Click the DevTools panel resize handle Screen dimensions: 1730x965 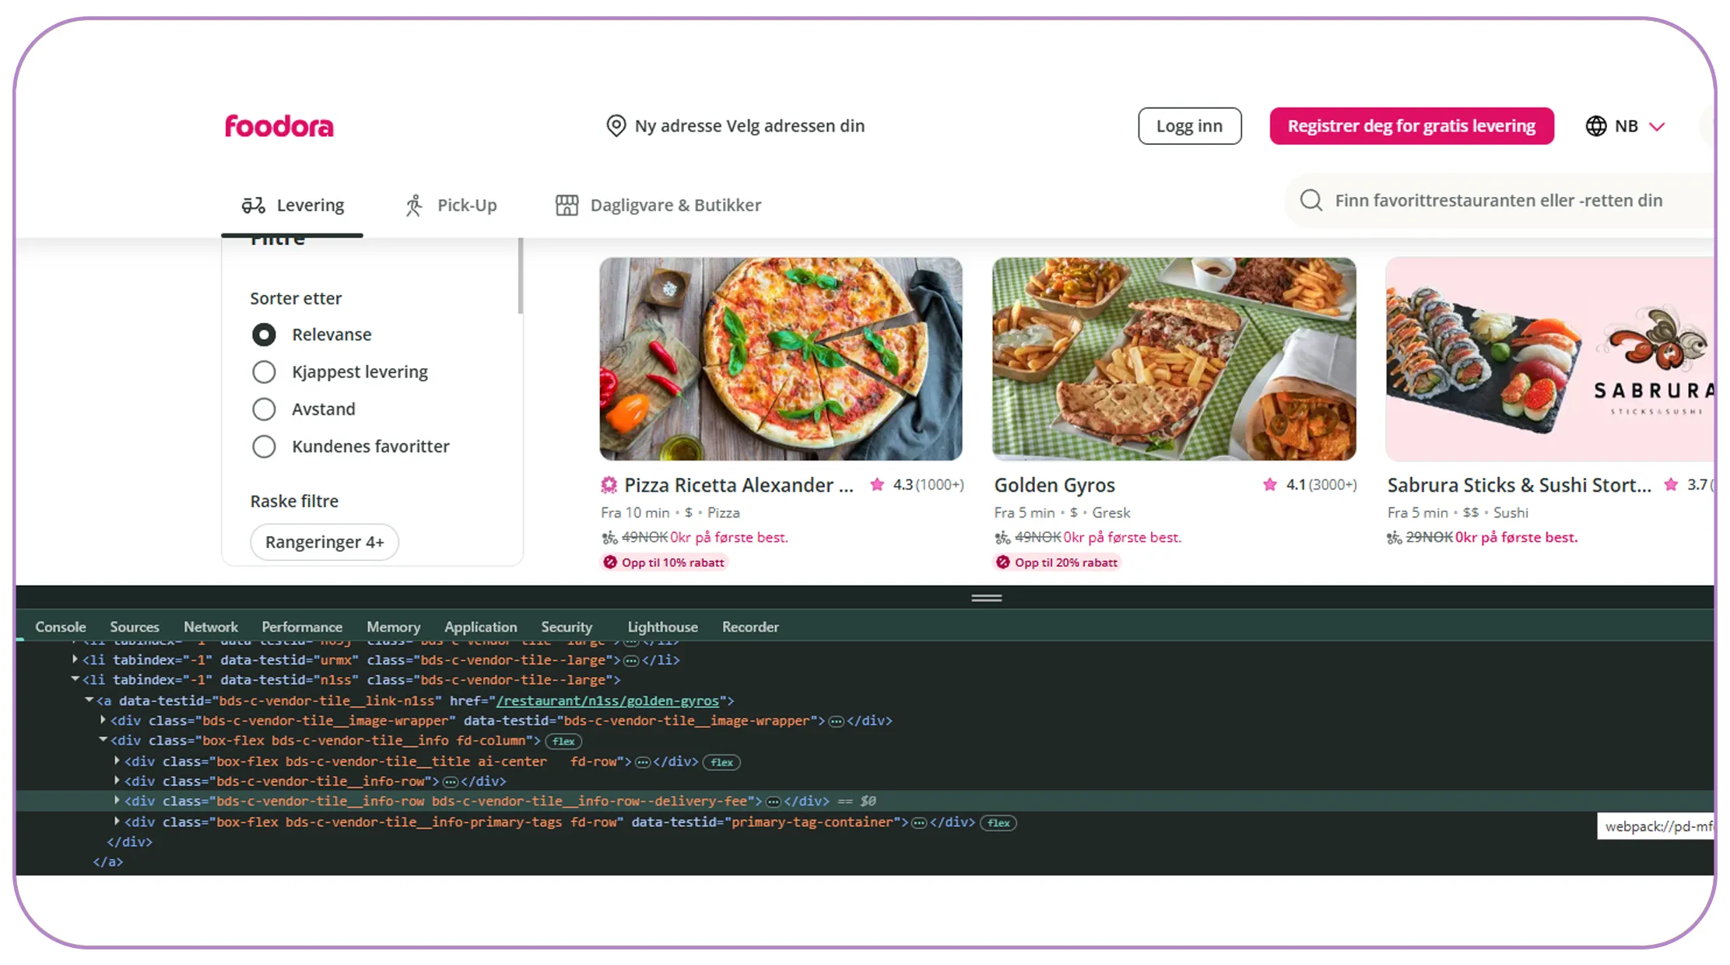[986, 598]
